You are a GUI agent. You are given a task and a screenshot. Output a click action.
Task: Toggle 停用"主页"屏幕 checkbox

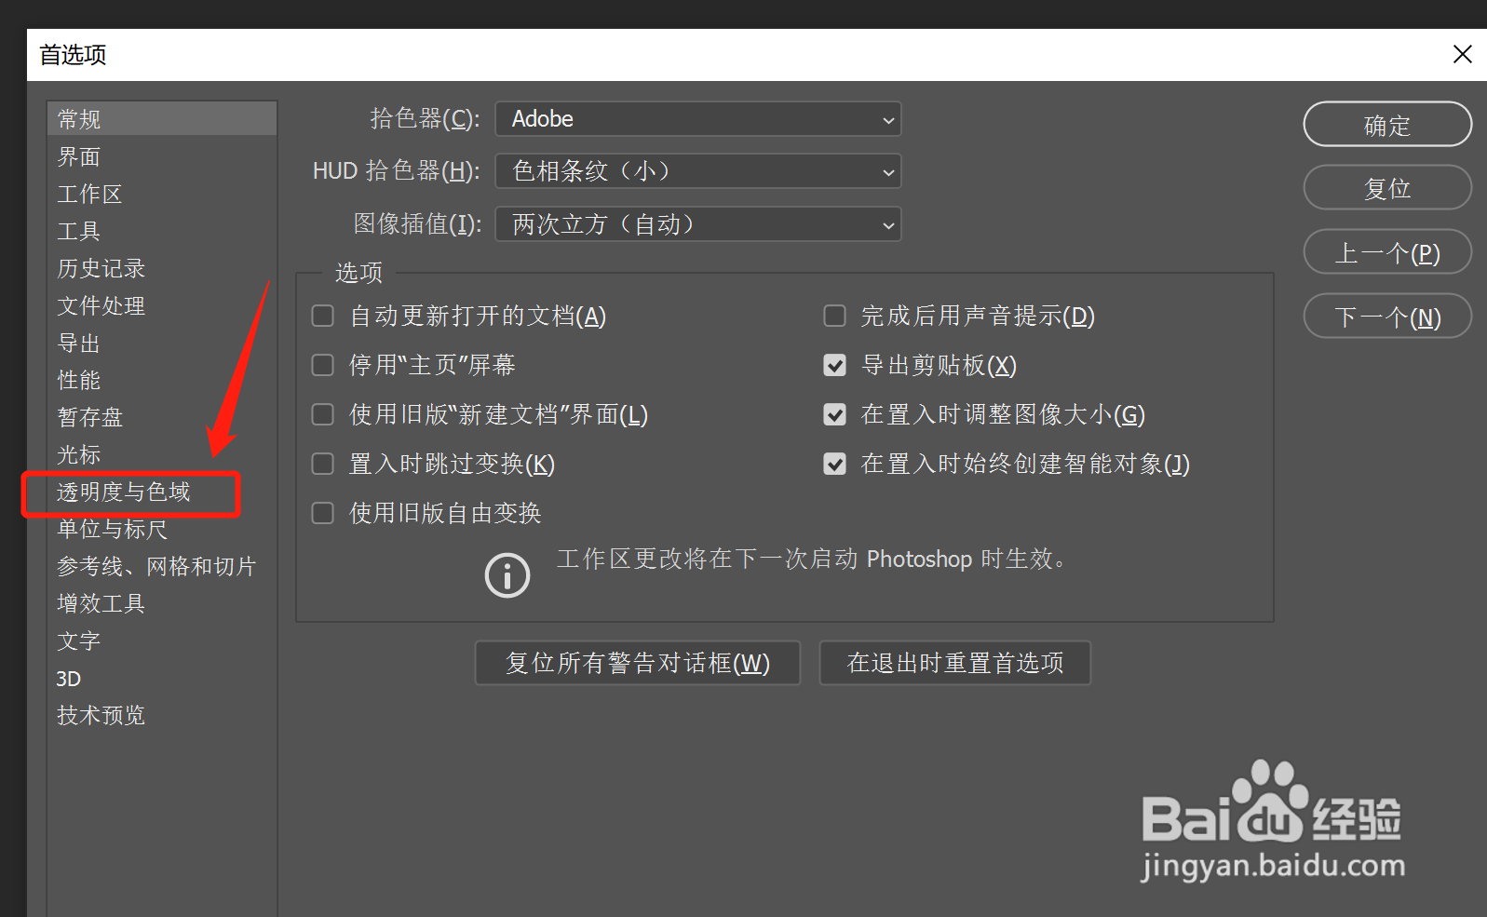tap(323, 365)
